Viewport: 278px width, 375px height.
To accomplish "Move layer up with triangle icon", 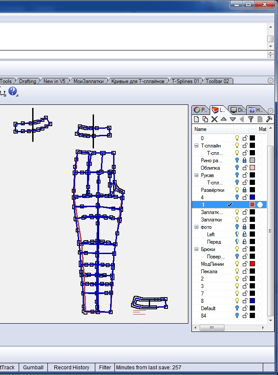I will point(223,119).
